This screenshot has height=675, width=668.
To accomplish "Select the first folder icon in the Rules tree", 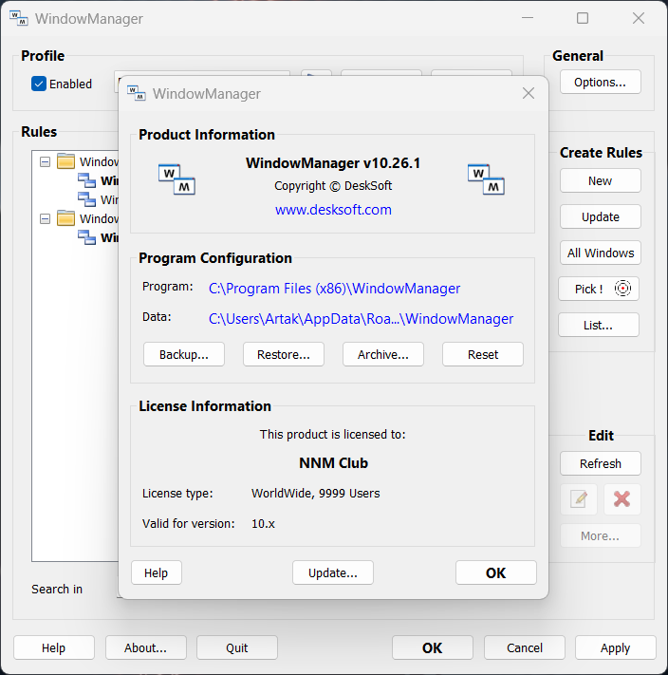I will coord(65,161).
